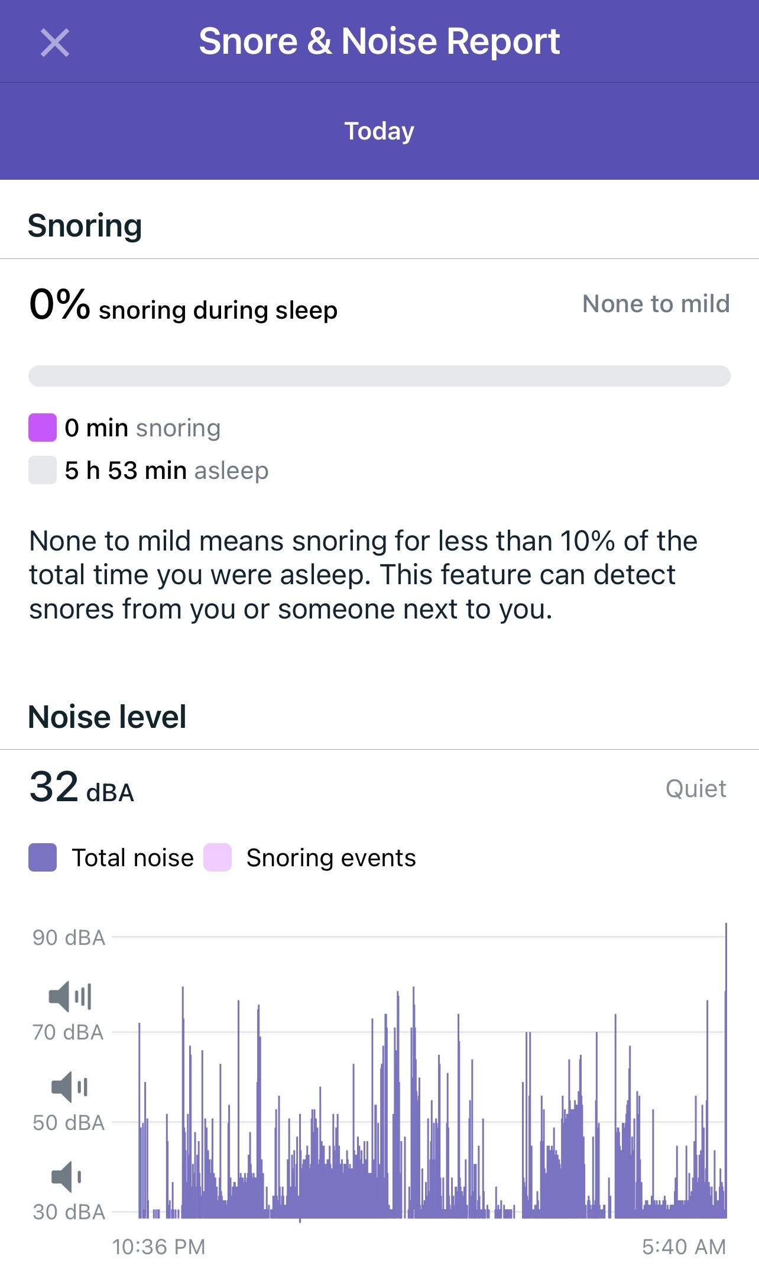Screen dimensions: 759x1276
Task: Tap the purple snoring legend square
Action: coord(43,428)
